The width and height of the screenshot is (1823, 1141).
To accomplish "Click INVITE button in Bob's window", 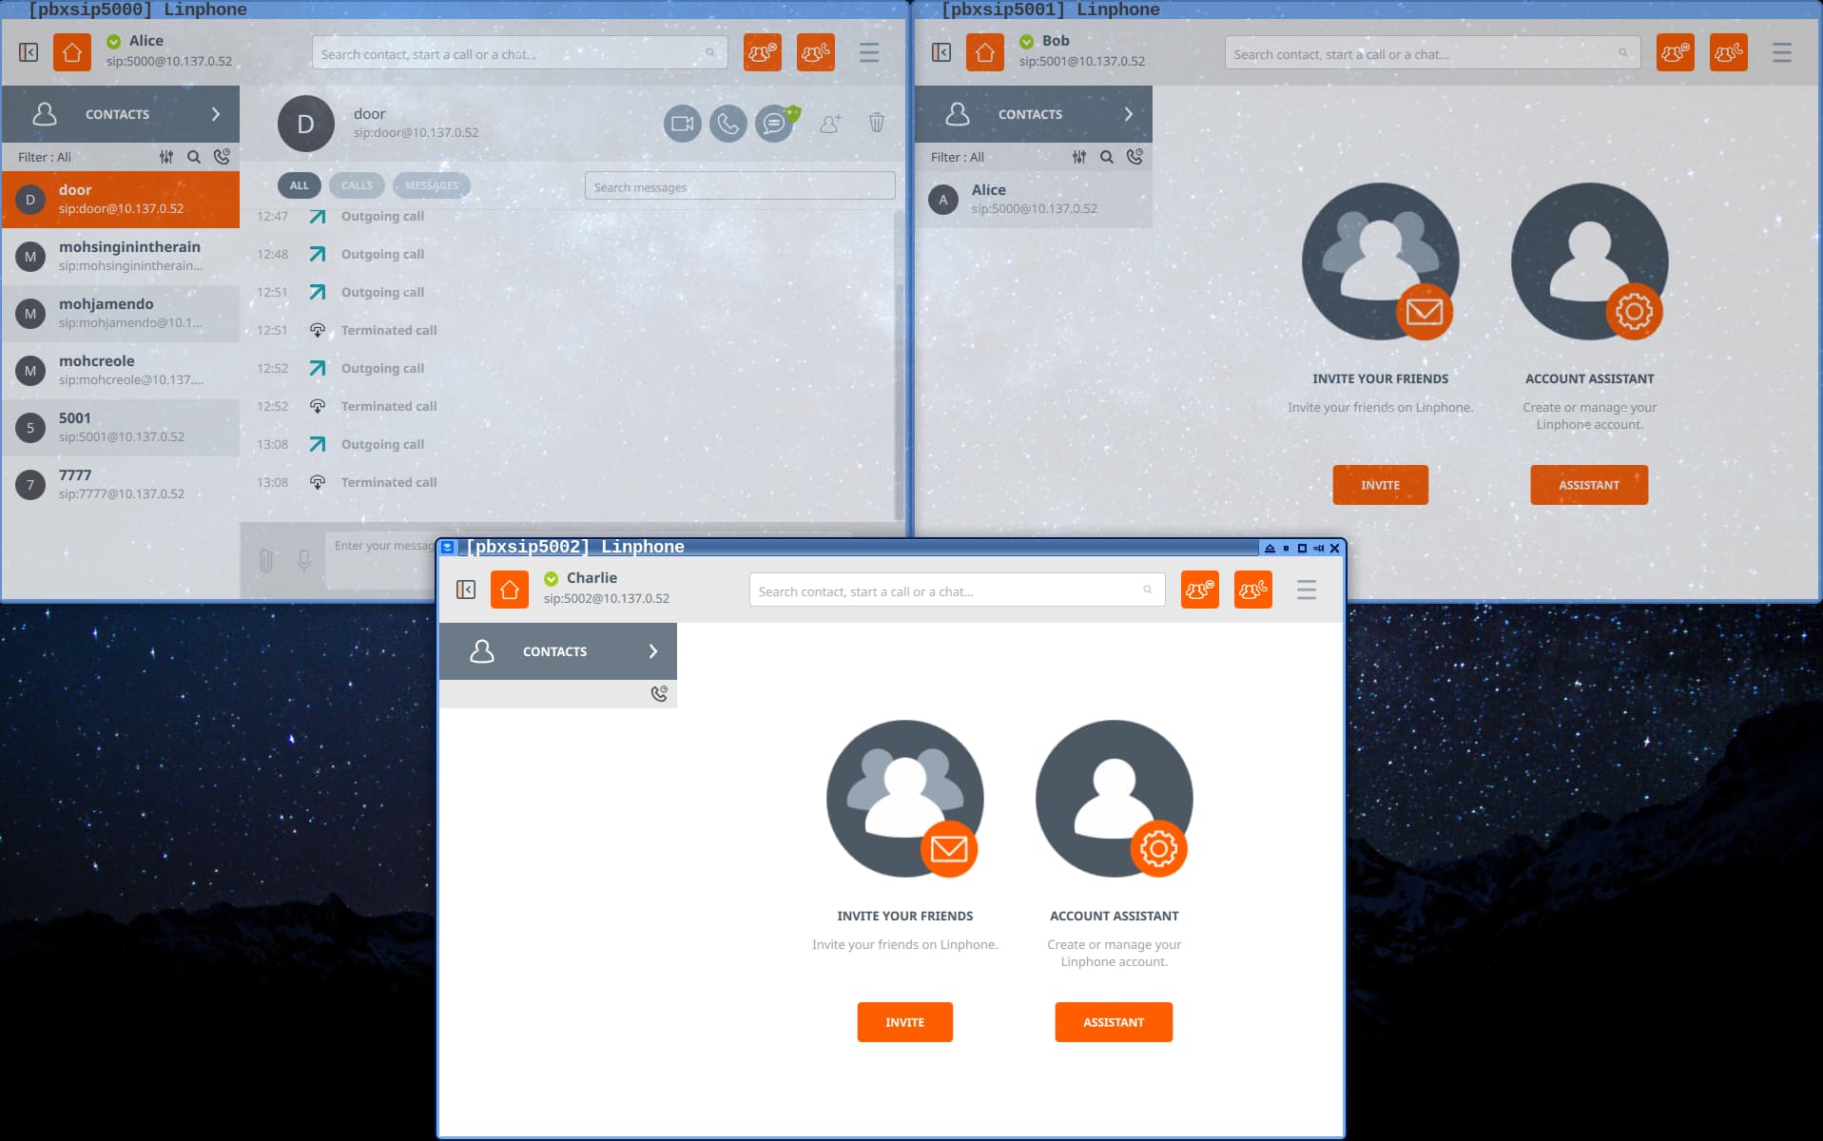I will point(1380,485).
